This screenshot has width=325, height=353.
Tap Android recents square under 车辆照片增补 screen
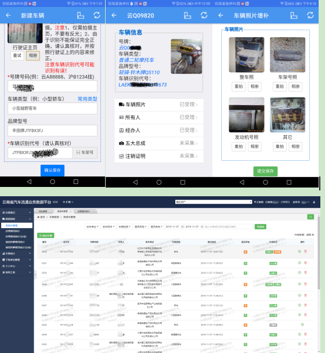pos(289,182)
